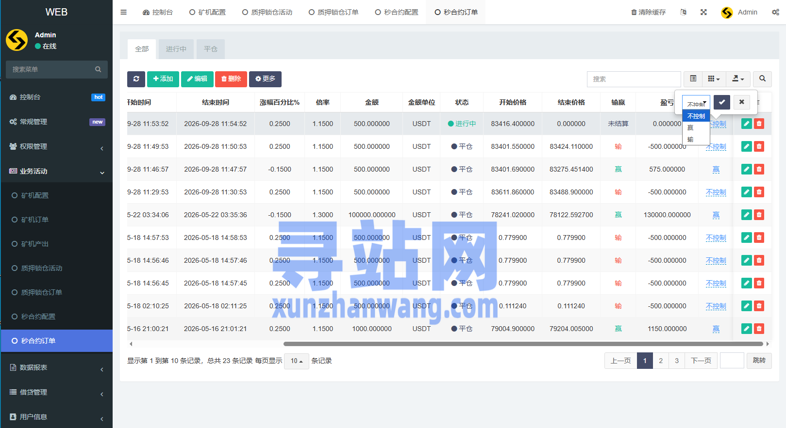
Task: Open the columns visibility dropdown
Action: click(x=714, y=79)
